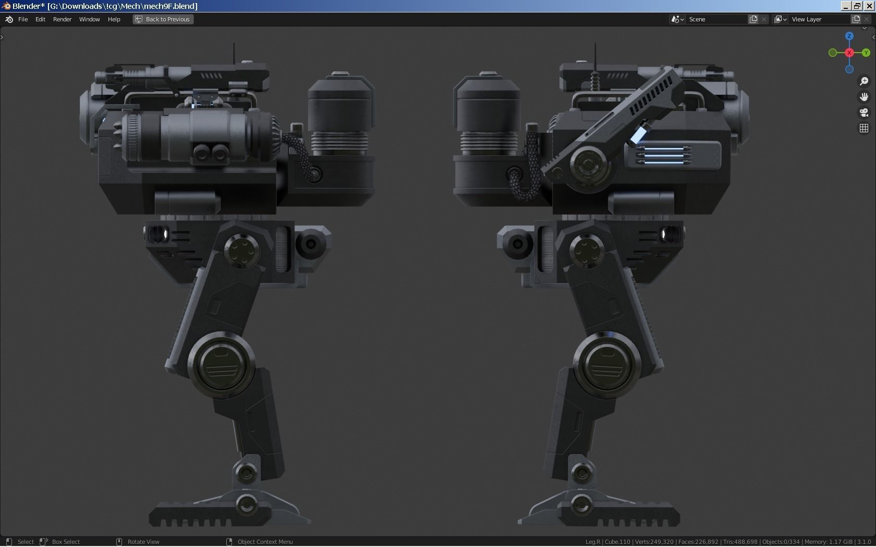Click the Select mouse icon in status bar

click(8, 542)
